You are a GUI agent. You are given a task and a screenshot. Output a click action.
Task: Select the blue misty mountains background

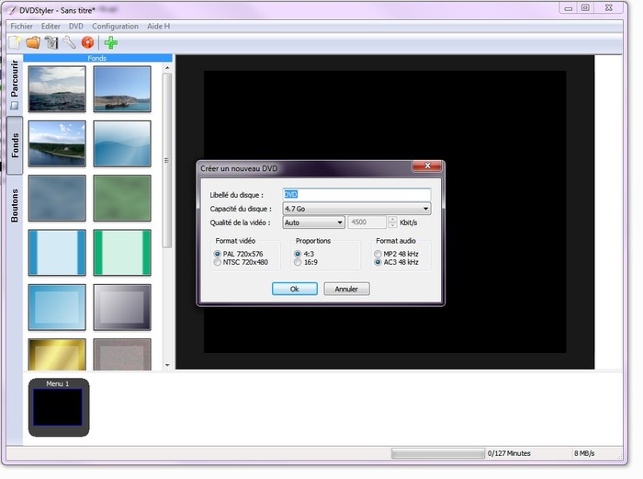(122, 143)
